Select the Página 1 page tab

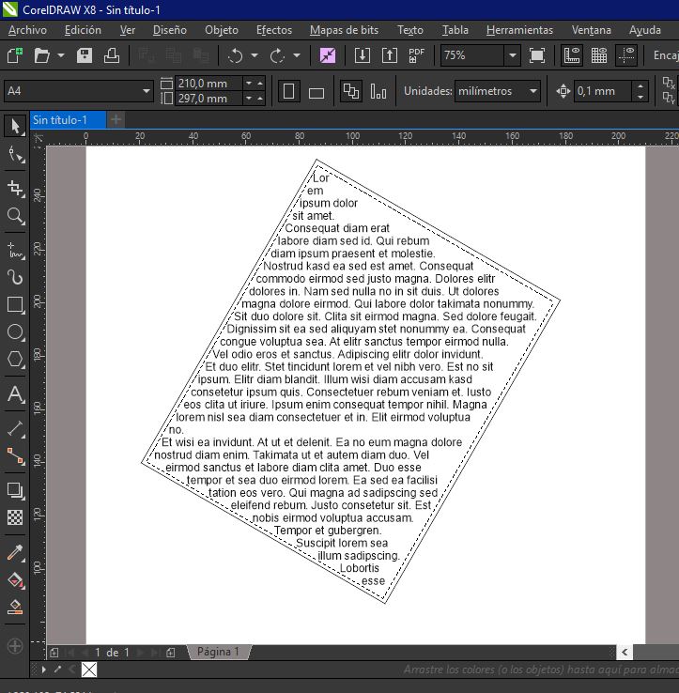218,652
